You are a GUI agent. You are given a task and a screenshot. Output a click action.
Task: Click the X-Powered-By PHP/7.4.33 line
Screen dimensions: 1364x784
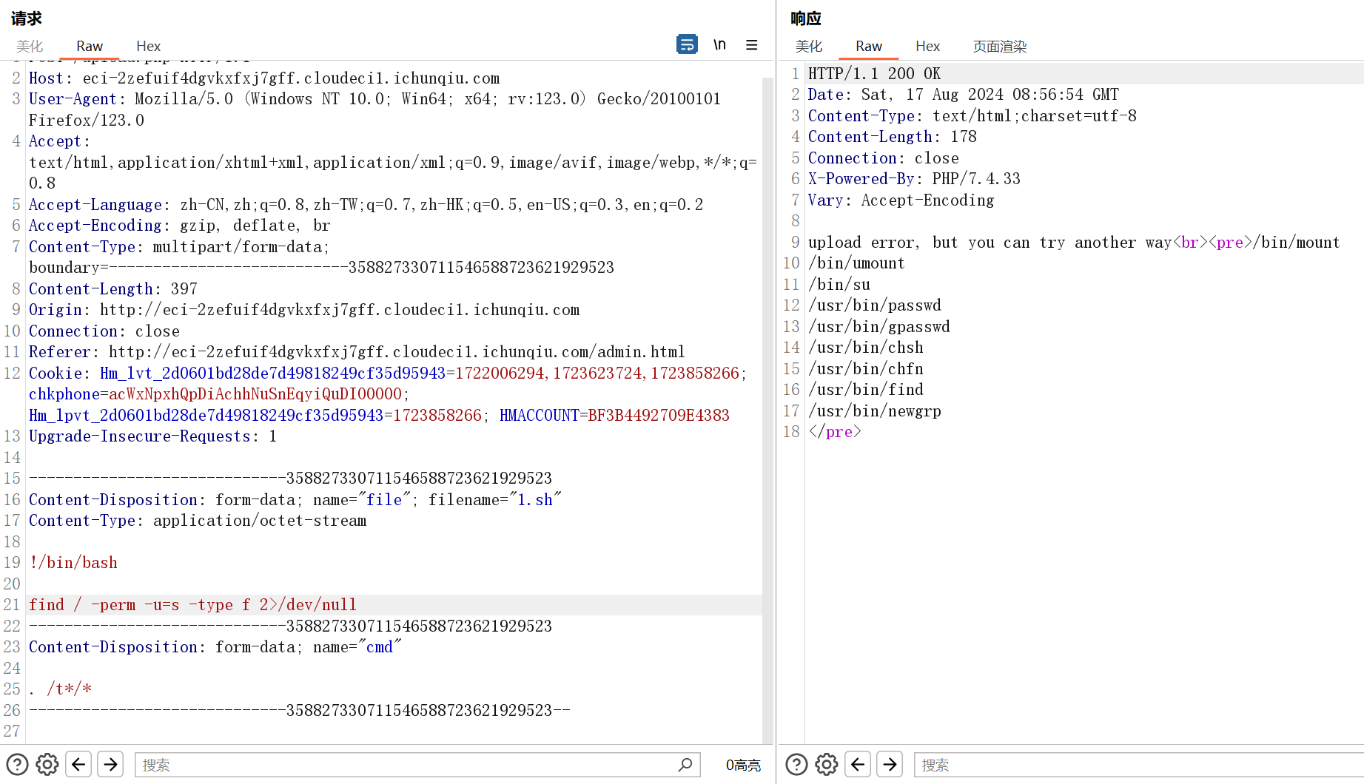(x=914, y=179)
